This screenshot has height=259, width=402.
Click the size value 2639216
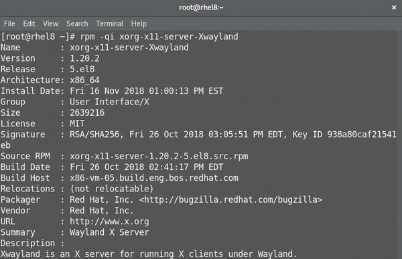tap(87, 112)
